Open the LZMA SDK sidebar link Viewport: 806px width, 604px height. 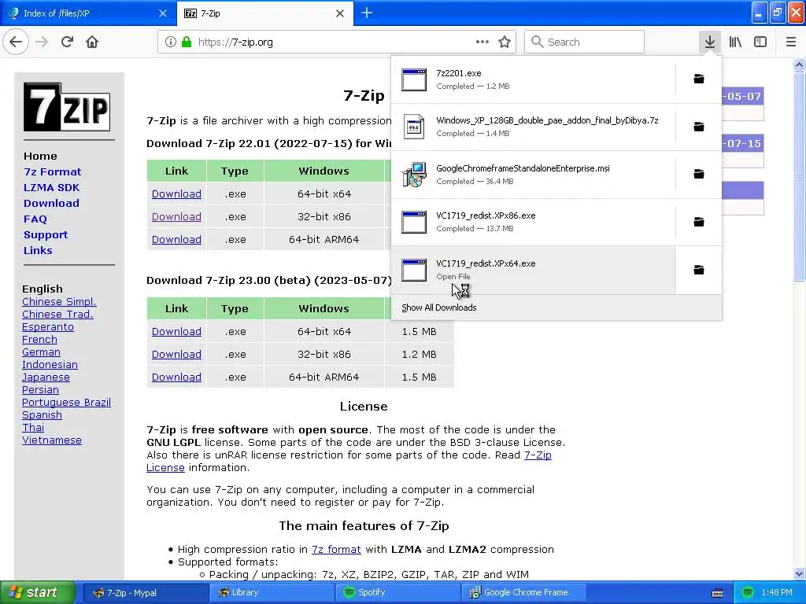coord(51,187)
